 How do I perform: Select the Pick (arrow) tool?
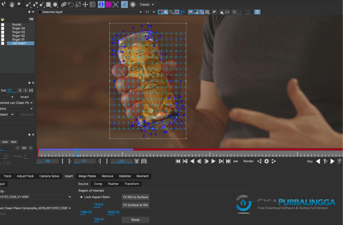(4, 4)
